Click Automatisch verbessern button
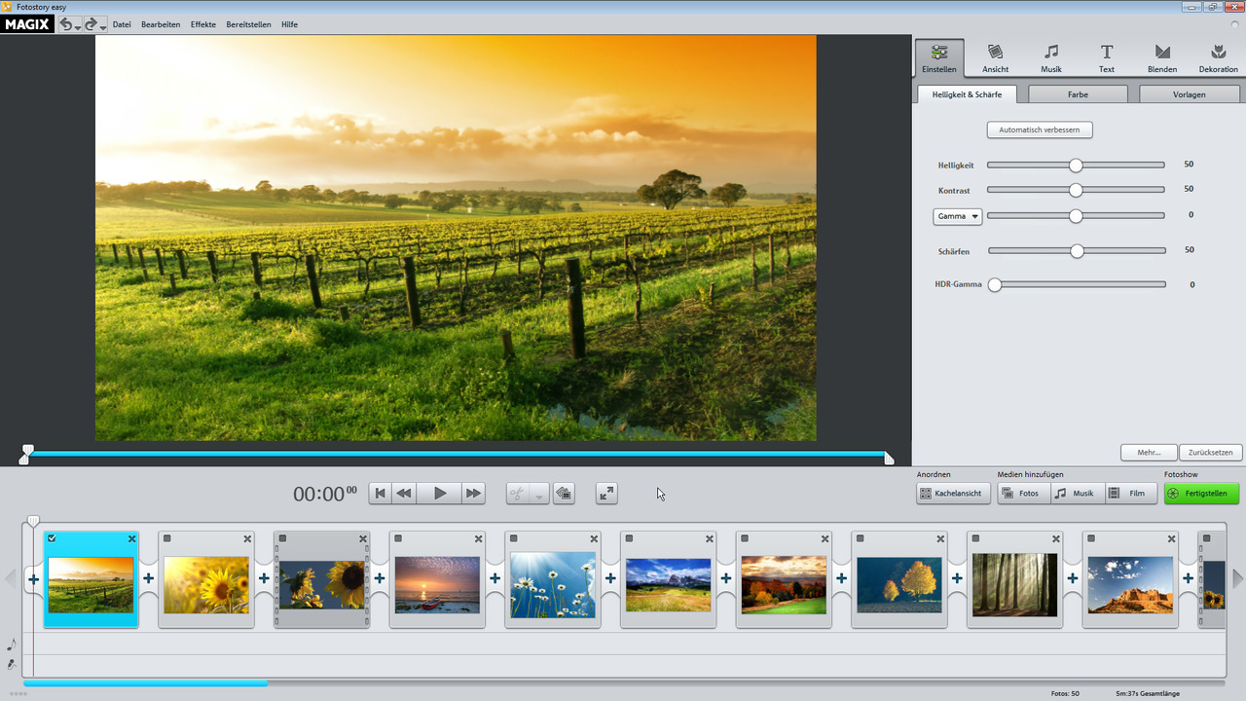 coord(1040,129)
